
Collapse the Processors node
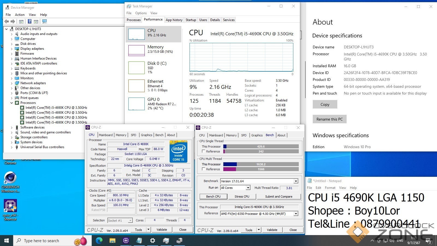pyautogui.click(x=12, y=103)
